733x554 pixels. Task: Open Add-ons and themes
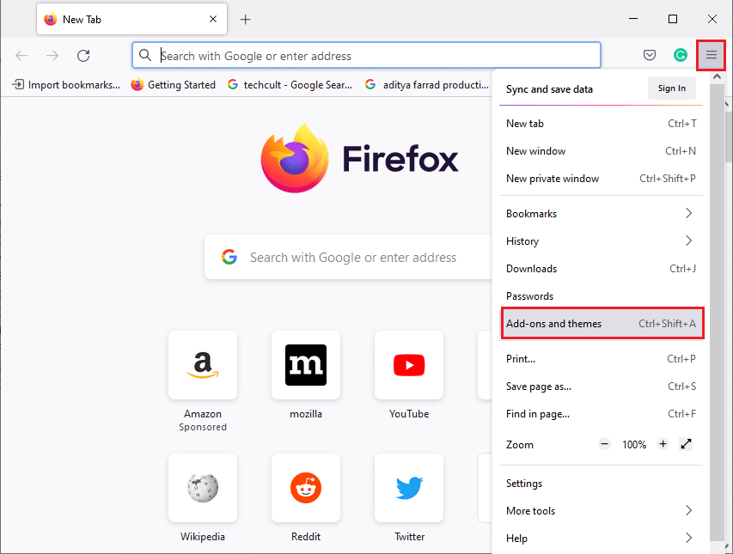pyautogui.click(x=602, y=323)
